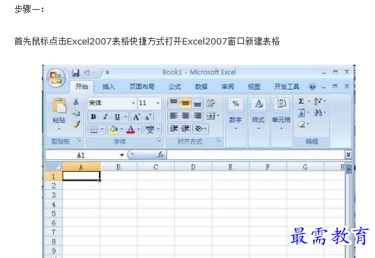Open the 开发工具 ribbon tab

pyautogui.click(x=286, y=87)
